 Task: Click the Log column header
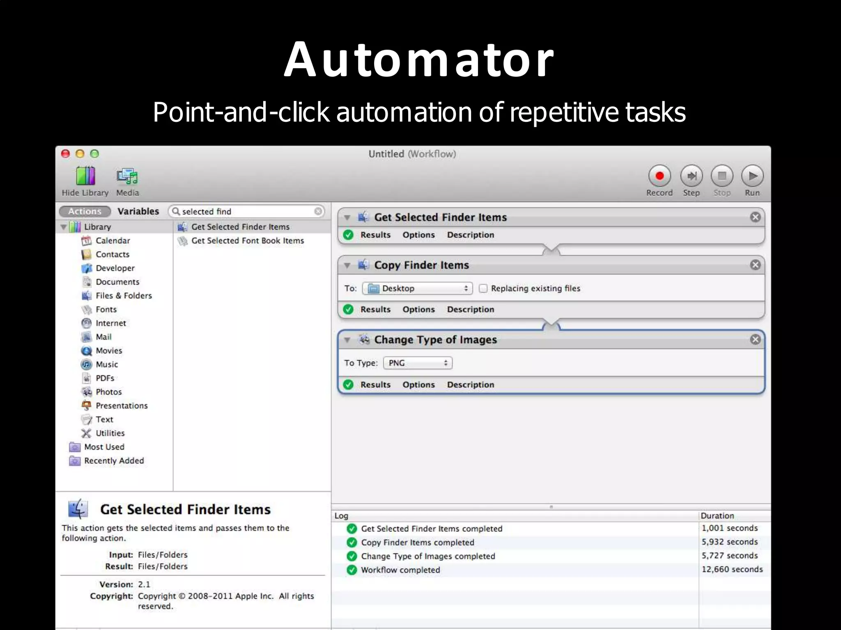515,516
